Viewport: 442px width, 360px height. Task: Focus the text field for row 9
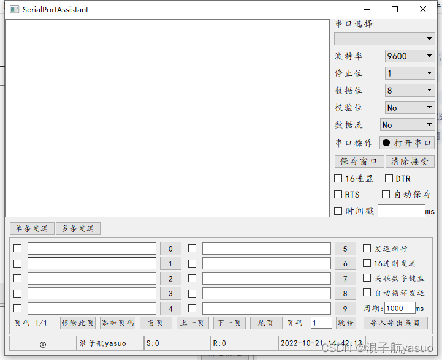[x=267, y=309]
